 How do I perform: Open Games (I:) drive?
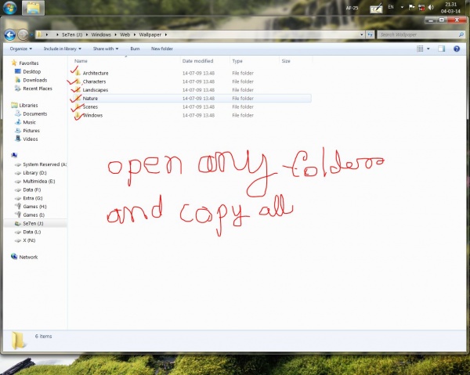coord(34,215)
